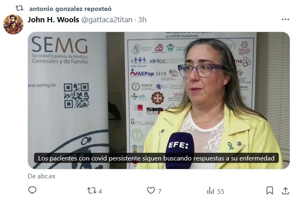Open antonio gonzalez reposteó profile link

click(x=71, y=9)
